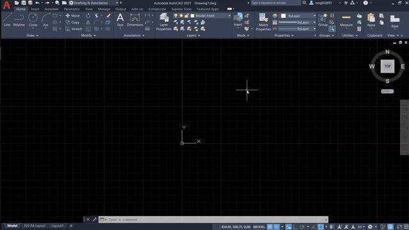
Task: Toggle object snap in status bar
Action: click(x=321, y=227)
